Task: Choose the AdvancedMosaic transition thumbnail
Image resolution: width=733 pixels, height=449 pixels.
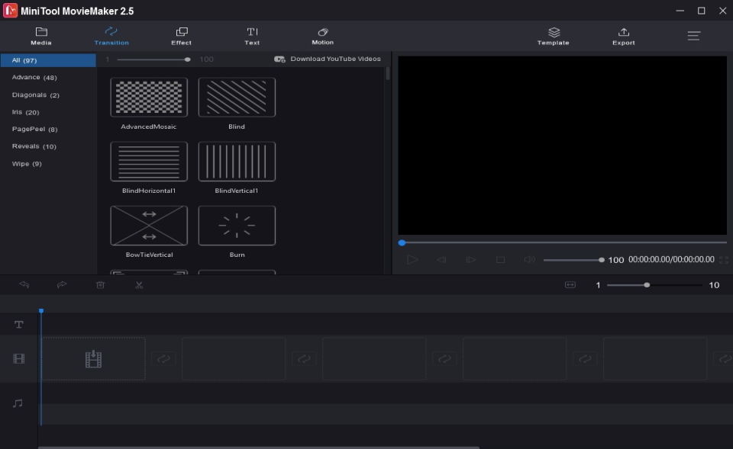Action: click(149, 97)
